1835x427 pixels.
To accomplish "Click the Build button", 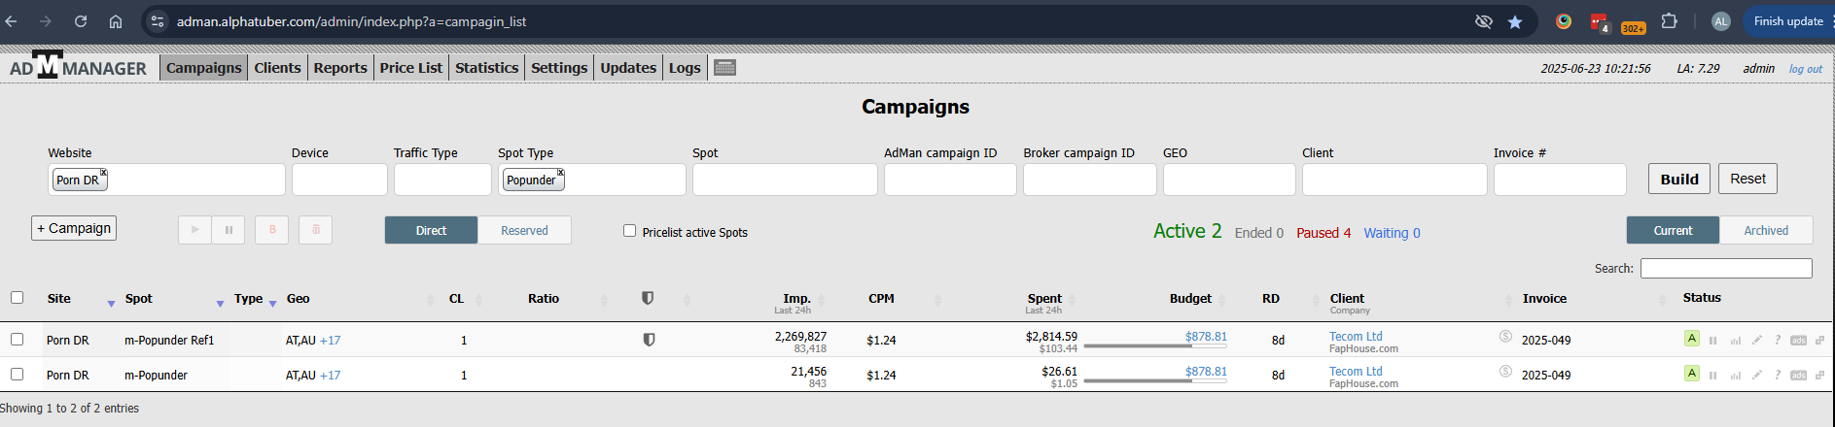I will [x=1678, y=179].
